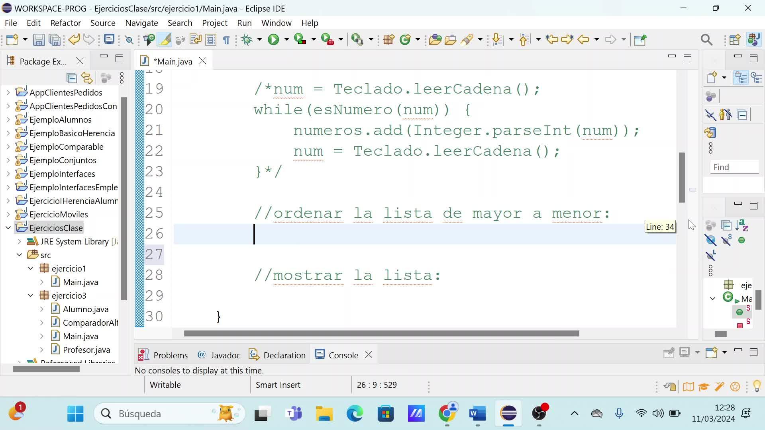Viewport: 765px width, 430px height.
Task: Click the editor horizontal scrollbar
Action: pos(381,333)
